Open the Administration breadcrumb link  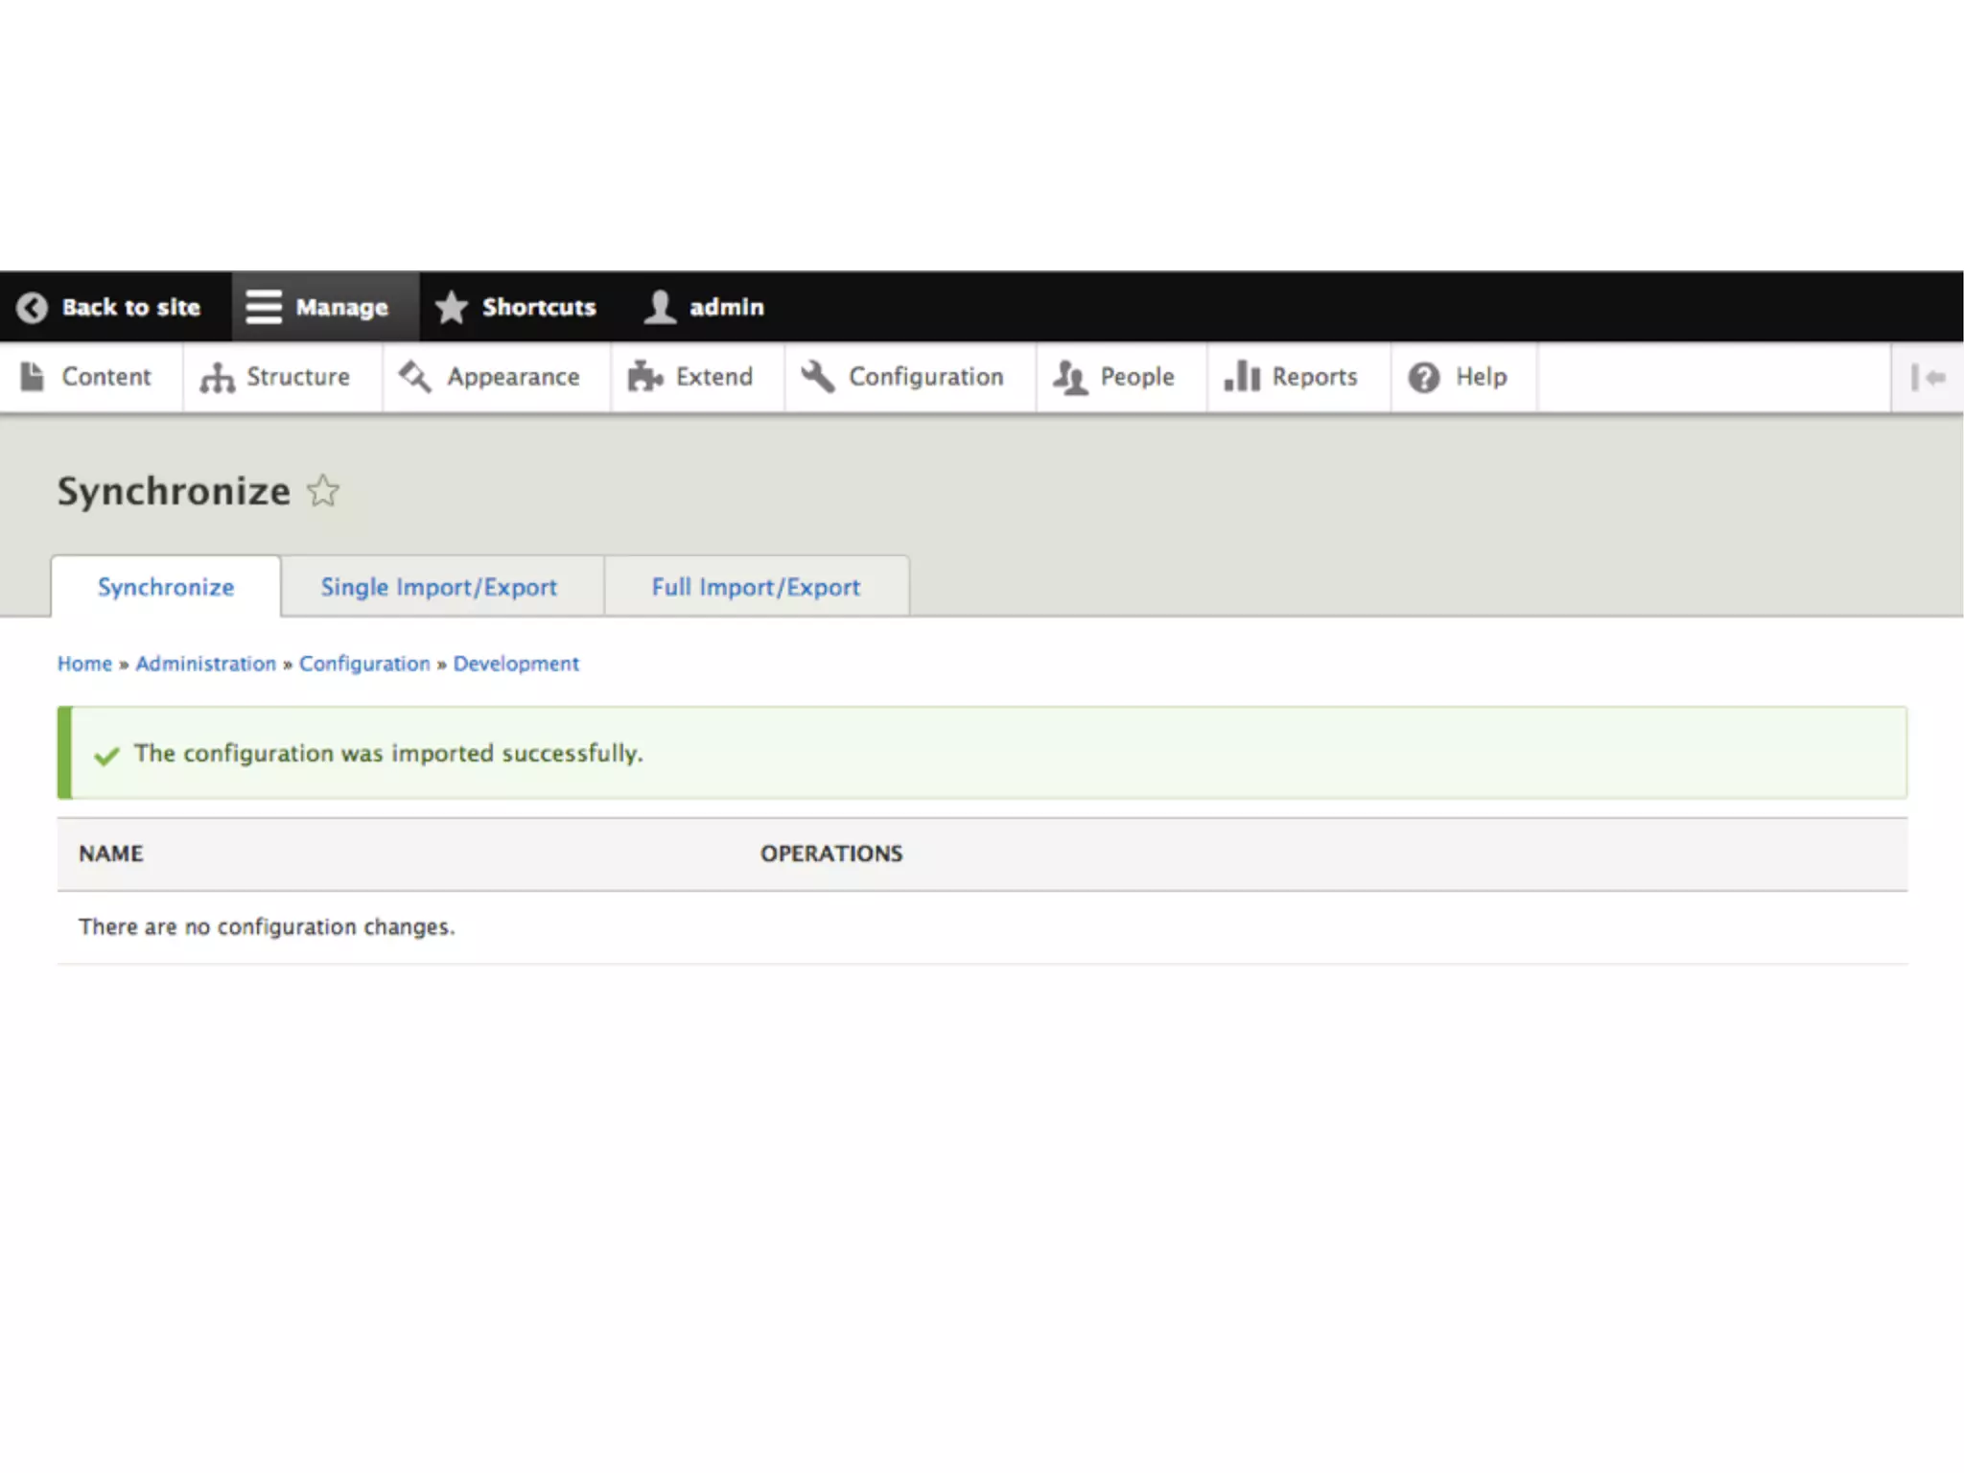tap(205, 664)
